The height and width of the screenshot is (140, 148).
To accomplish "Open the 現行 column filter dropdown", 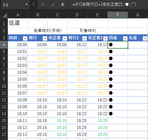I will (45, 38).
